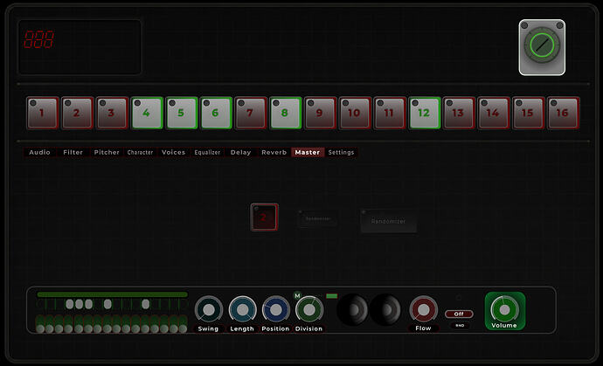Enable step pad 15
Image resolution: width=603 pixels, height=366 pixels.
(x=529, y=113)
